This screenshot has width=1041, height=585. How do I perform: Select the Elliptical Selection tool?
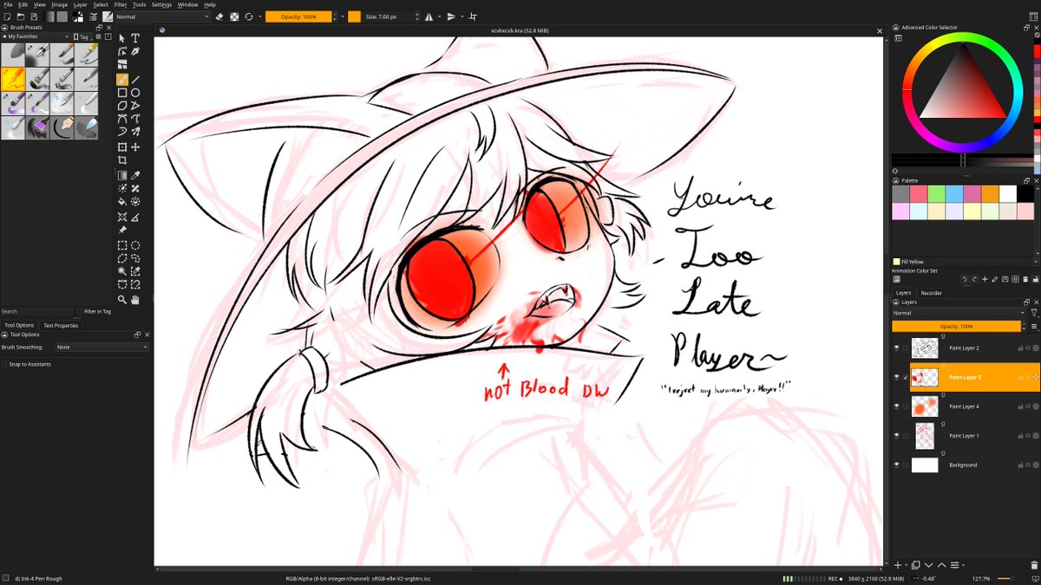coord(136,245)
